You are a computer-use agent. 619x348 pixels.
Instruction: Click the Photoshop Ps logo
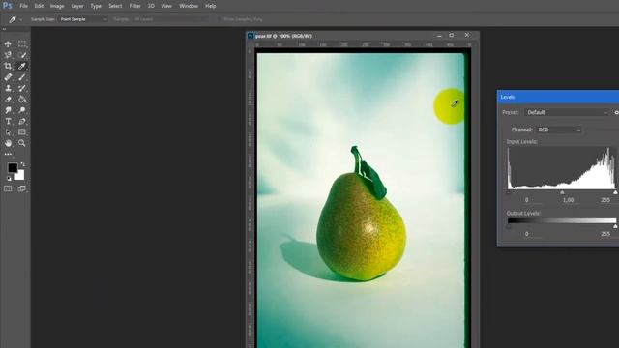[x=7, y=6]
